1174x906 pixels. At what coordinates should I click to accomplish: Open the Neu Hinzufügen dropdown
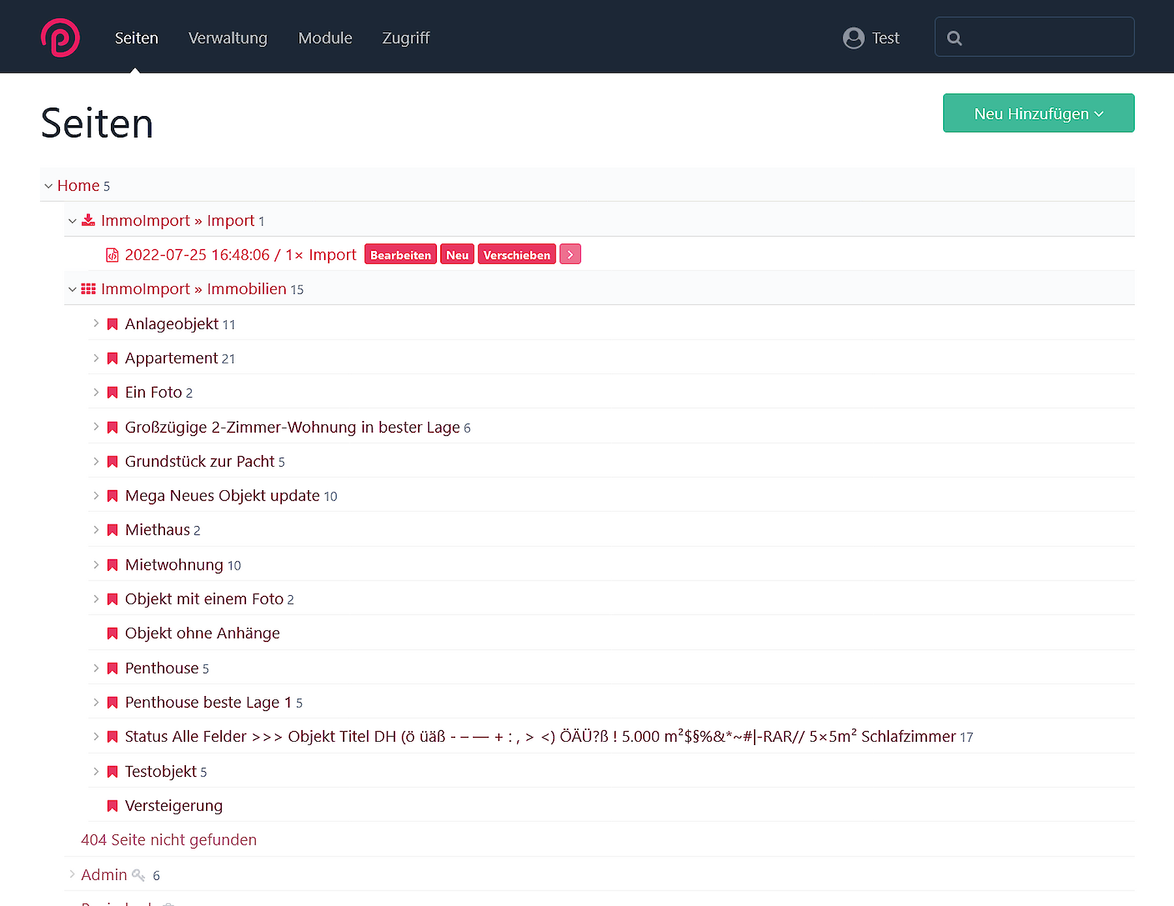[1038, 113]
